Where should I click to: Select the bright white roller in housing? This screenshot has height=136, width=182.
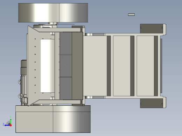pyautogui.click(x=48, y=66)
